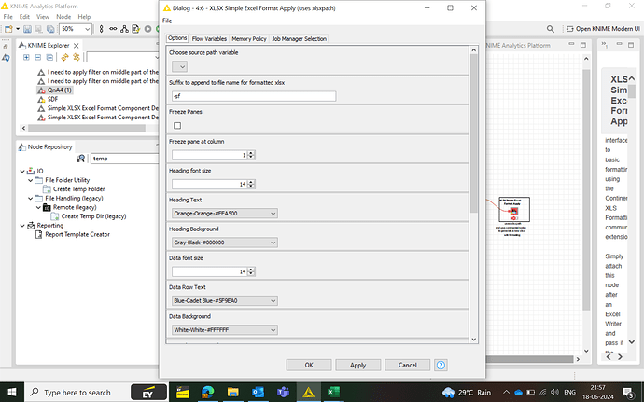Image resolution: width=644 pixels, height=402 pixels.
Task: Open the Data Background color dropdown
Action: tap(225, 330)
